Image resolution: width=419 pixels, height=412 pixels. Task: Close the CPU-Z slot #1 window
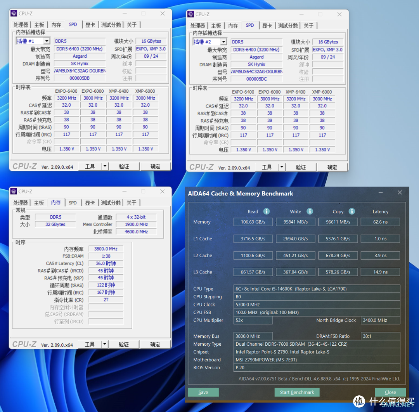point(163,13)
